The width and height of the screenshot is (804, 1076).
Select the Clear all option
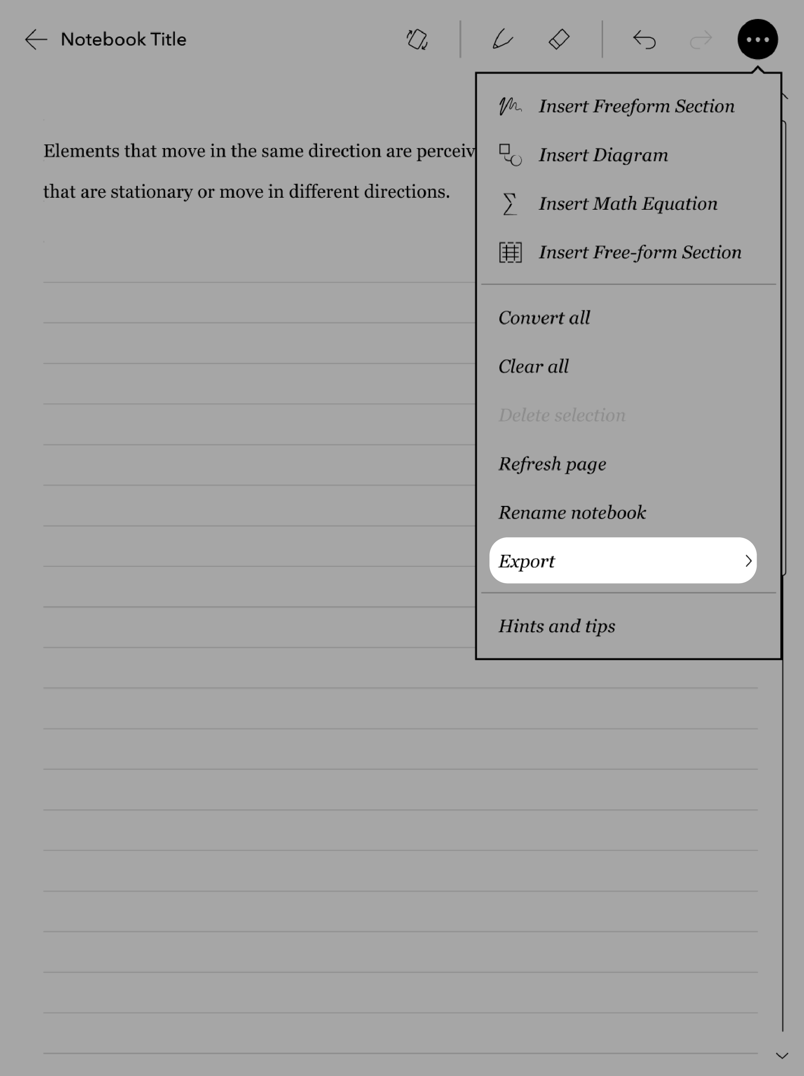point(535,366)
